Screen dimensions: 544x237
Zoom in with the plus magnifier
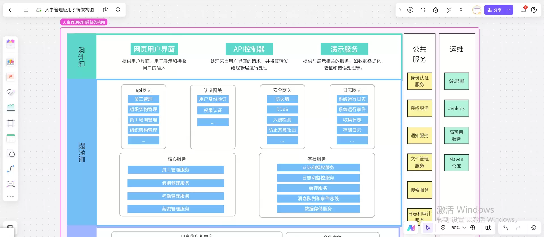pos(473,228)
